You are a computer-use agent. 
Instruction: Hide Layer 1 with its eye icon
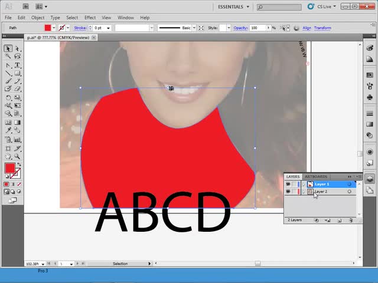point(288,185)
